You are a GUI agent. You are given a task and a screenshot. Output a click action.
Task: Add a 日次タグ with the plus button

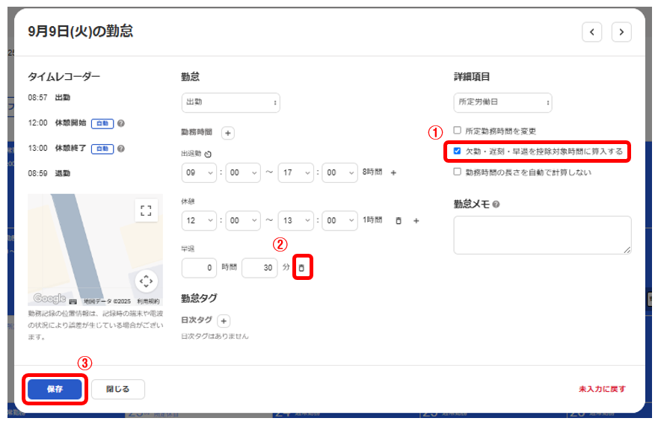pos(224,320)
